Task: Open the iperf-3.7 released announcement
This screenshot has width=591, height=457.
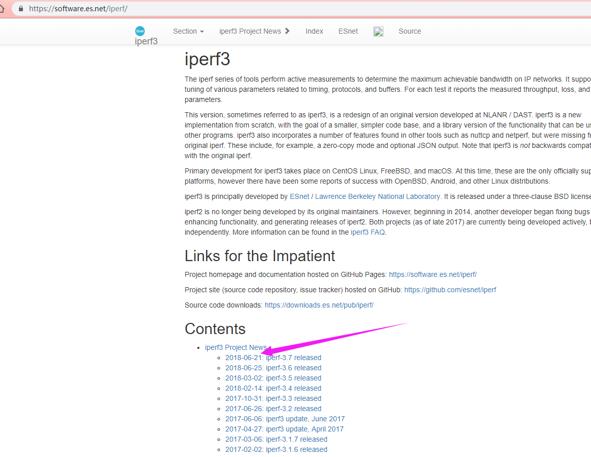Action: tap(273, 358)
